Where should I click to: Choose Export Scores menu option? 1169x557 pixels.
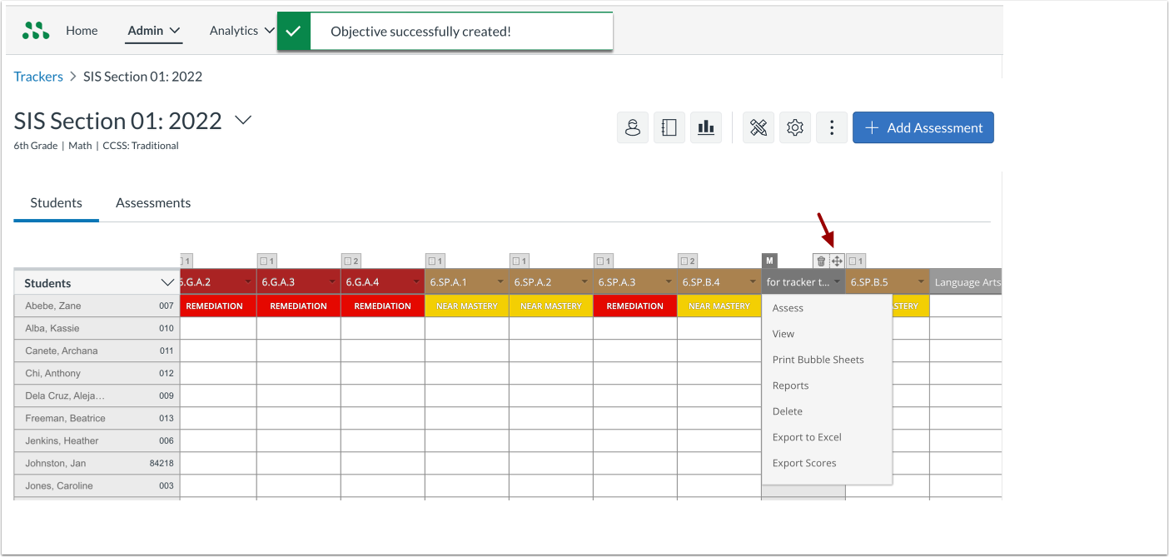click(827, 463)
